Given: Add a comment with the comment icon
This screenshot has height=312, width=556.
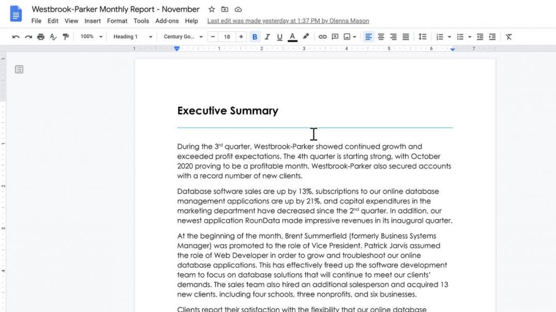Looking at the screenshot, I should point(335,37).
